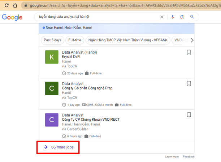Click the briefcase icon on the Prep job

(x=117, y=105)
